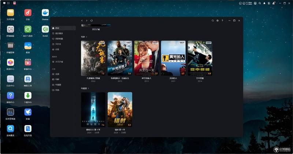This screenshot has width=293, height=154.
Task: Open the 買兇拍人 movie poster
Action: (x=173, y=58)
